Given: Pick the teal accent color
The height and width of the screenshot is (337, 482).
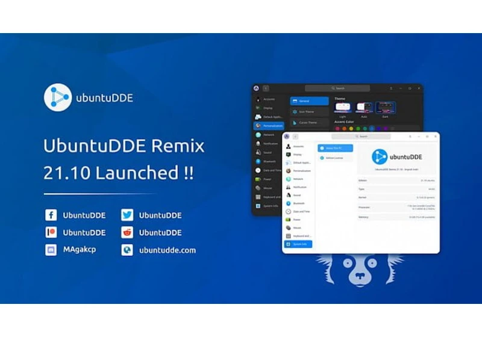Looking at the screenshot, I should pyautogui.click(x=365, y=129).
